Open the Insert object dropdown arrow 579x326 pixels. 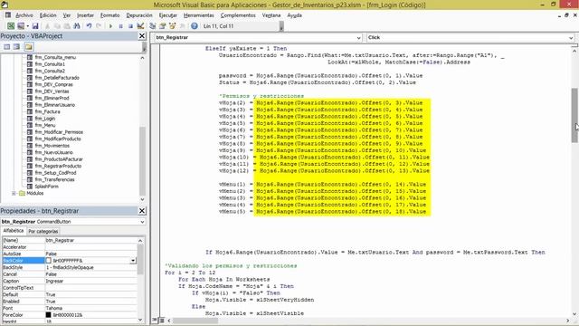click(27, 26)
